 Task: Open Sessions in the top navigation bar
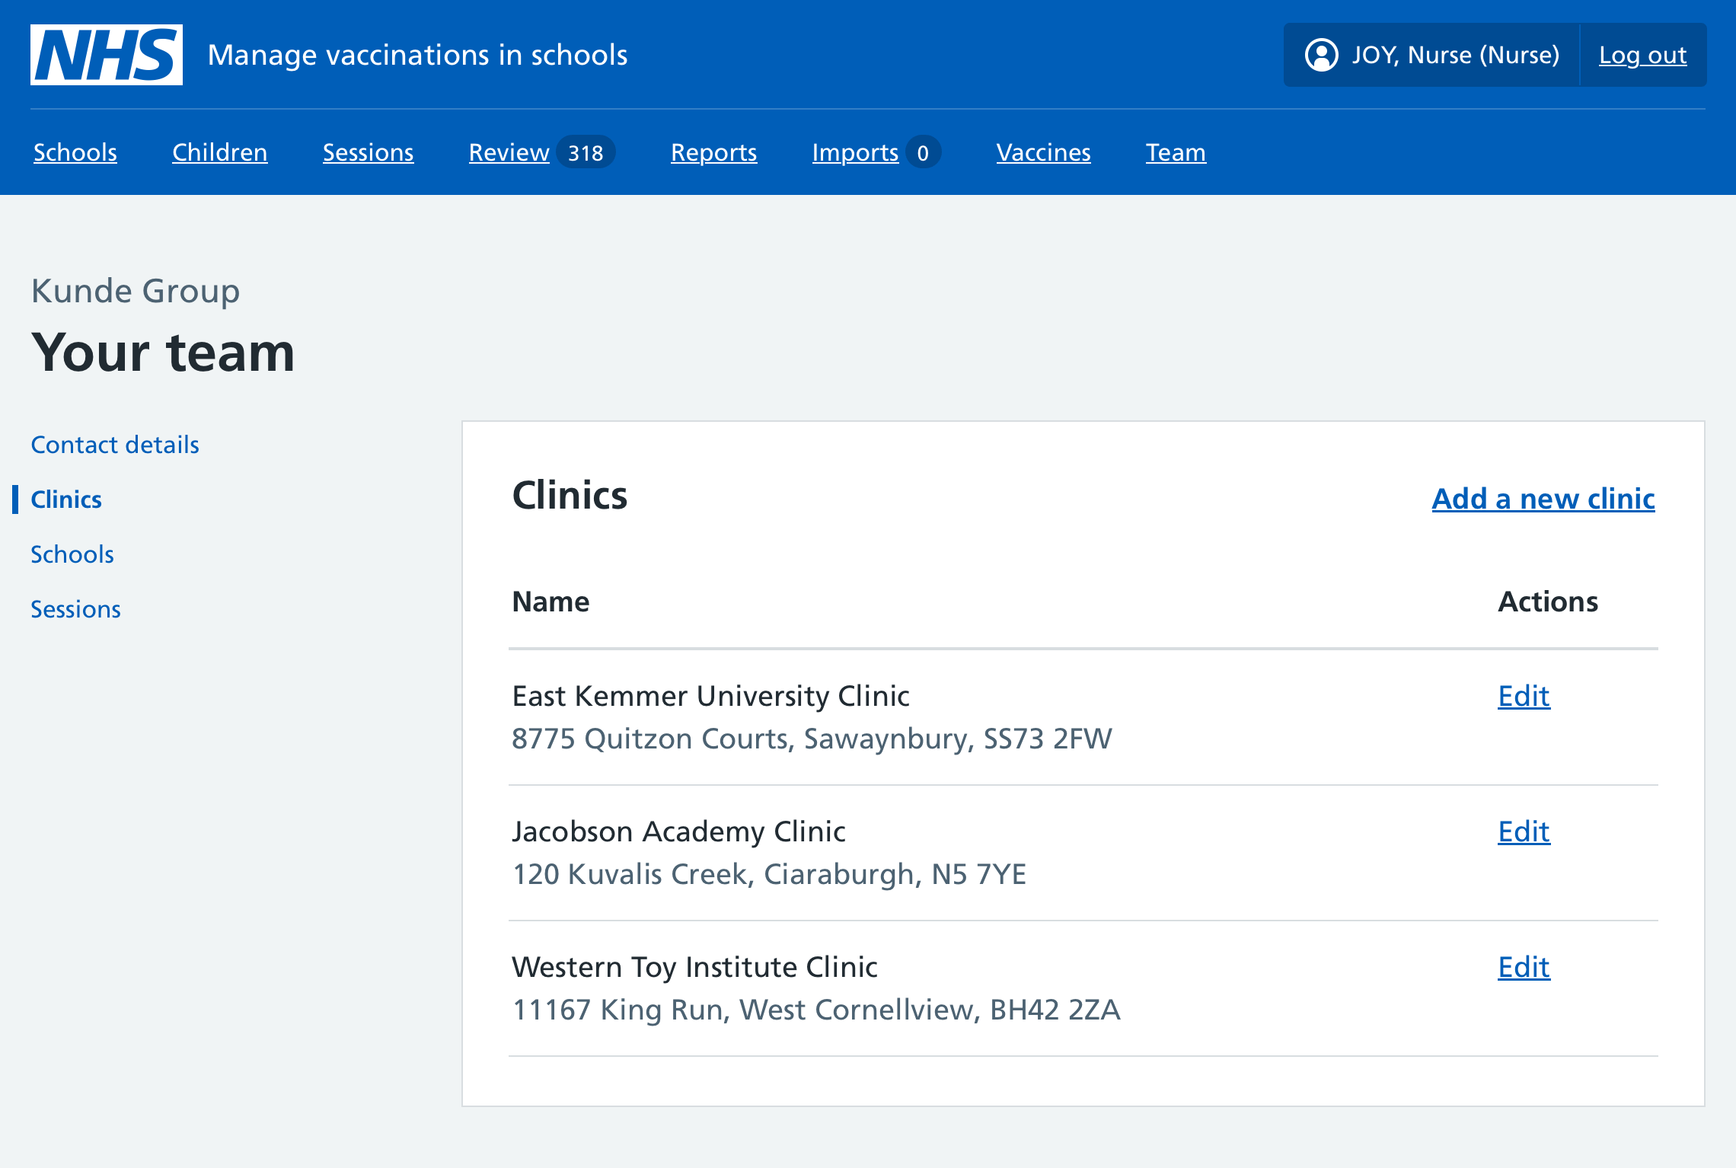click(369, 152)
